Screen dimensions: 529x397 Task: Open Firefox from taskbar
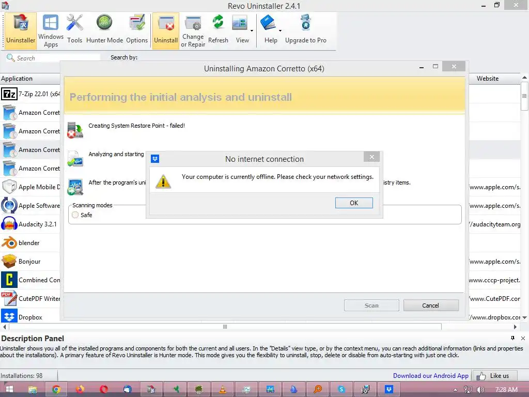80,389
